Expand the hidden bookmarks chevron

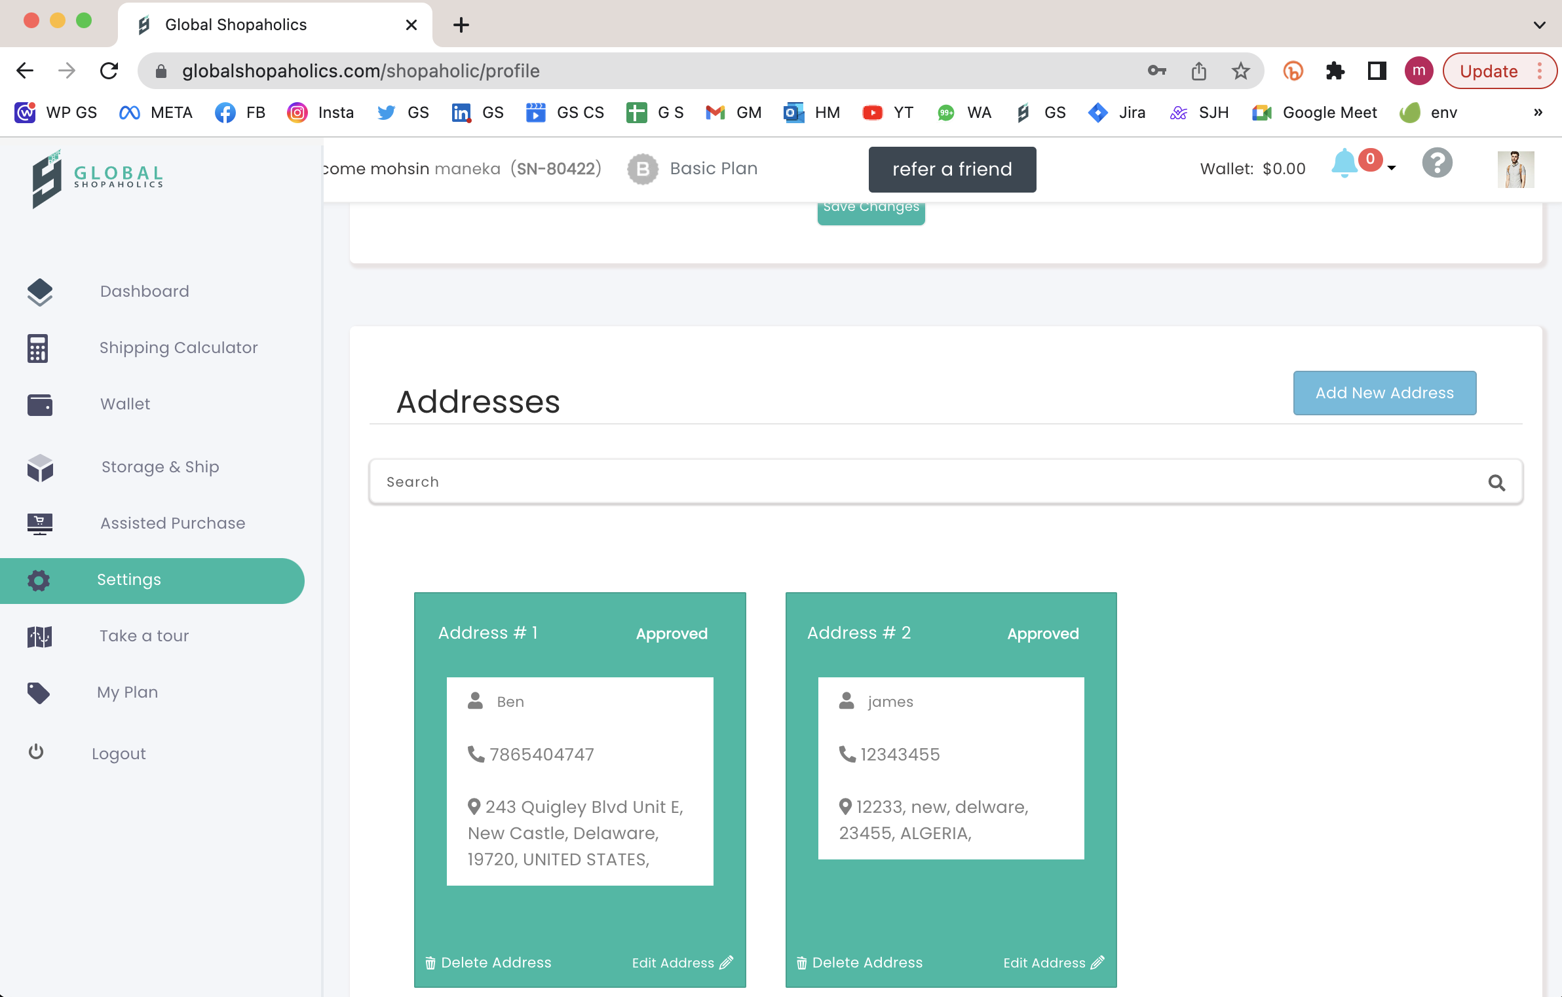1538,113
